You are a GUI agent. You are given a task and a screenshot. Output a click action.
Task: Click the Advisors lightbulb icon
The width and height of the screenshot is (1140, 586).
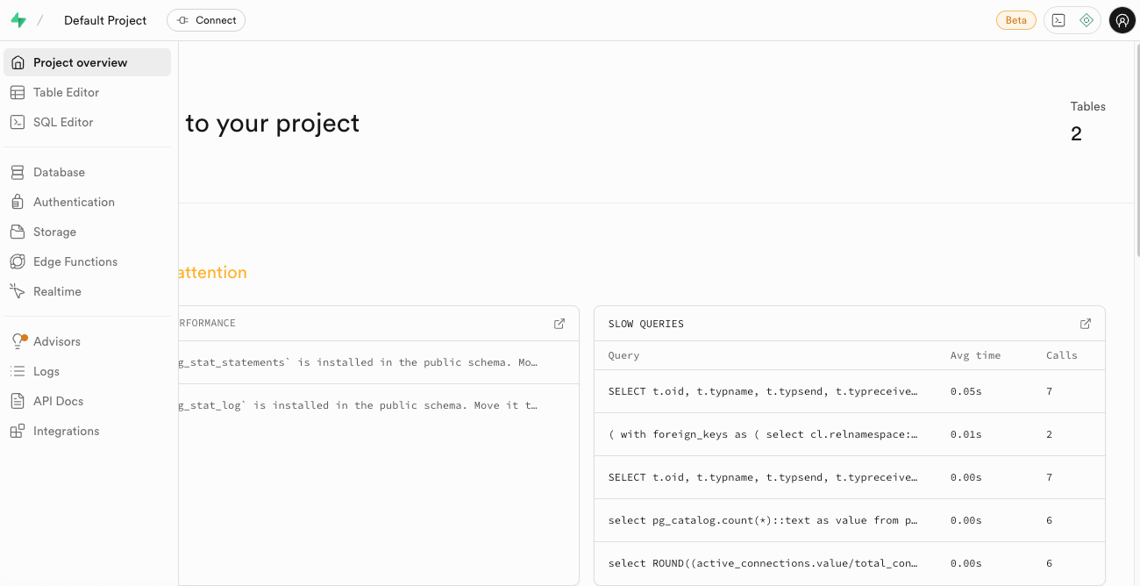point(18,341)
